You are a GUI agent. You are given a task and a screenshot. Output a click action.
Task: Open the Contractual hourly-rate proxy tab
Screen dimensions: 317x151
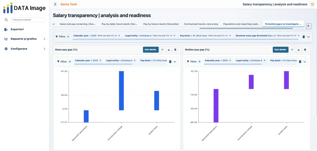(201, 24)
